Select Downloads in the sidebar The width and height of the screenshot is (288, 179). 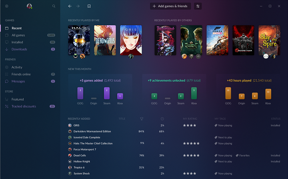pyautogui.click(x=19, y=49)
